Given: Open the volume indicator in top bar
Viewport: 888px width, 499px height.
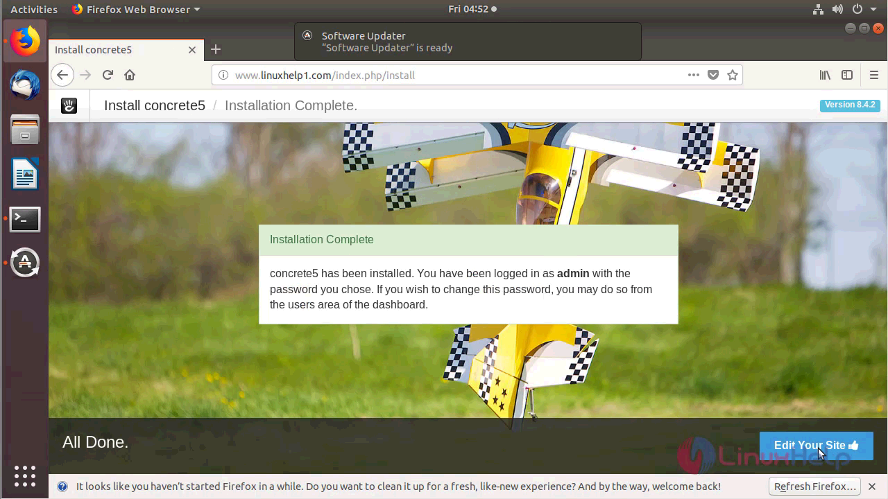Looking at the screenshot, I should tap(837, 9).
